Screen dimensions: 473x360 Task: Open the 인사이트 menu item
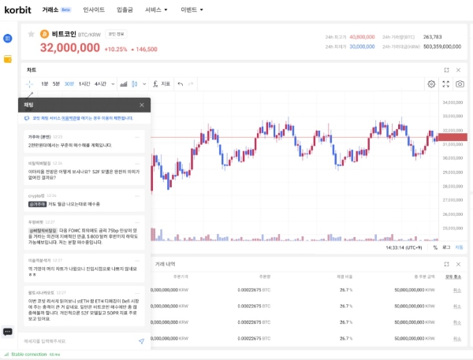click(x=94, y=9)
